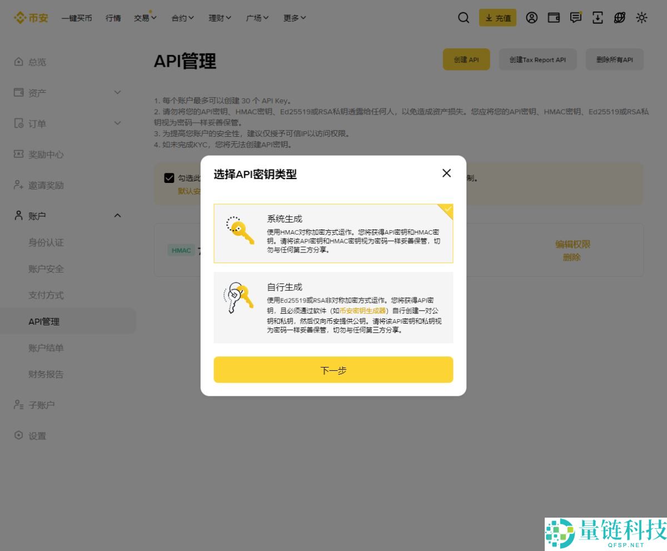Open the user profile icon
667x551 pixels.
(531, 18)
